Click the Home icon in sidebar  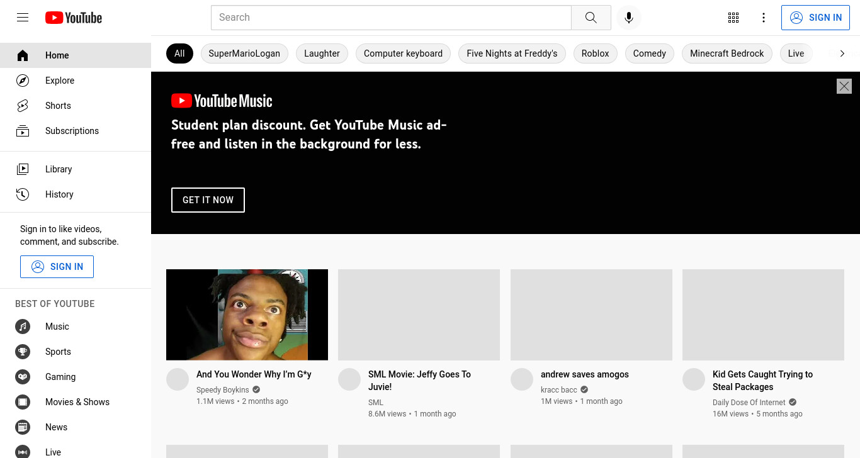23,55
